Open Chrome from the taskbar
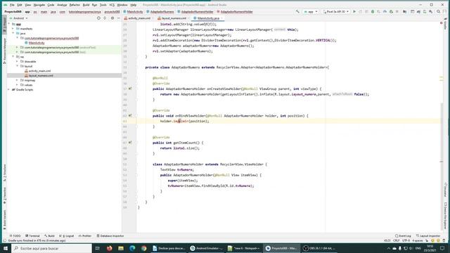 pos(143,248)
